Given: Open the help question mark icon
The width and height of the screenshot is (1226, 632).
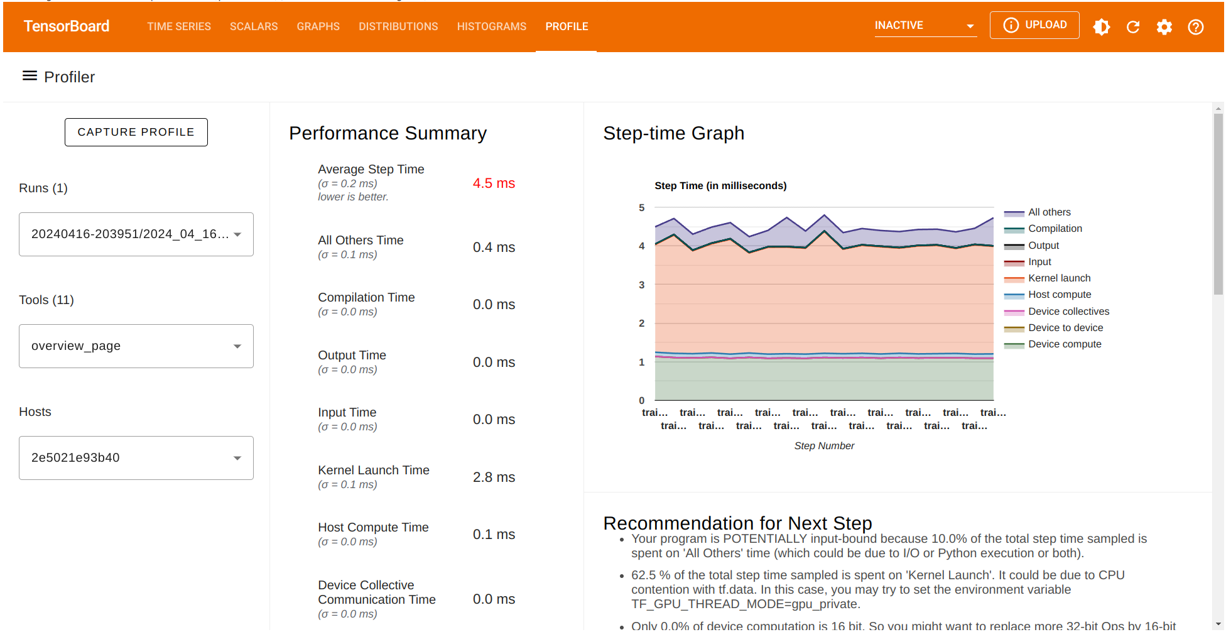Looking at the screenshot, I should [1196, 26].
